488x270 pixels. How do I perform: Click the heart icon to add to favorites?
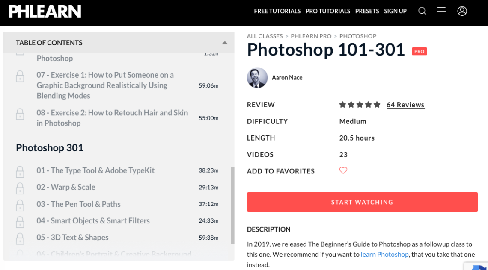(x=343, y=170)
